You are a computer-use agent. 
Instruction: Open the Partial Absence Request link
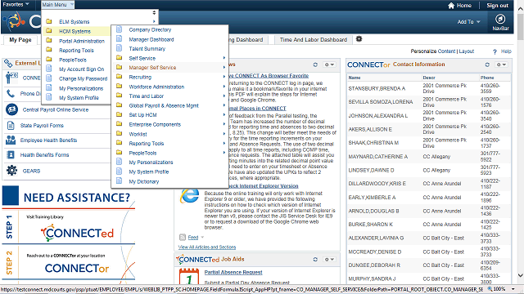233,272
